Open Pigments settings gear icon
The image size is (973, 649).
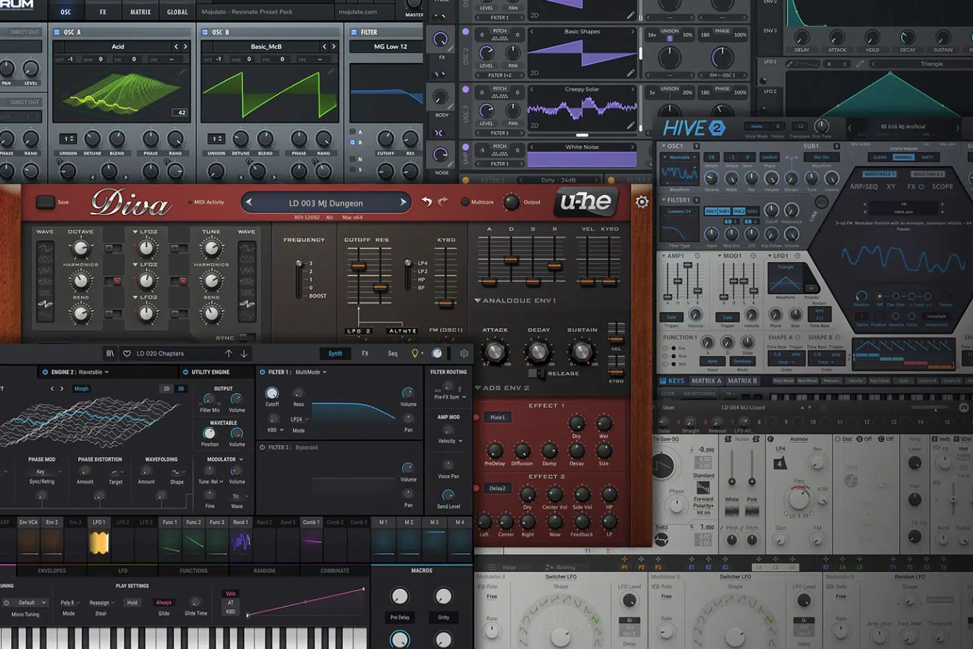click(464, 353)
